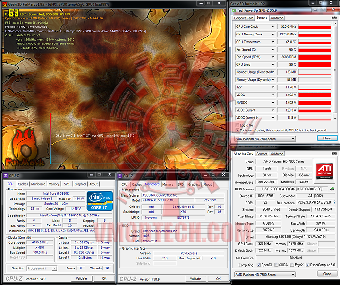This screenshot has width=340, height=285.
Task: Switch to Sensors tab in lower GPU-Z window
Action: pyautogui.click(x=262, y=154)
